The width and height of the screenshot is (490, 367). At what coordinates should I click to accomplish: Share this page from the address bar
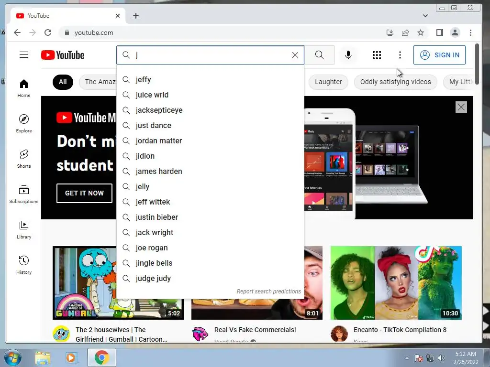pos(405,32)
